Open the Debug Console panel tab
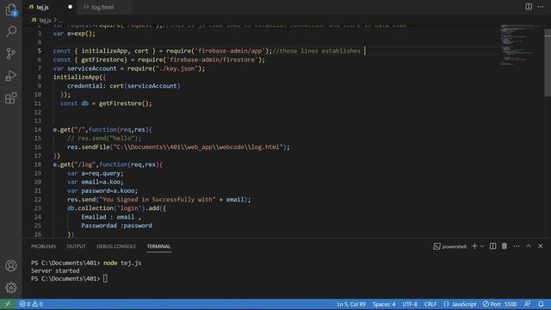Image resolution: width=551 pixels, height=310 pixels. (116, 246)
